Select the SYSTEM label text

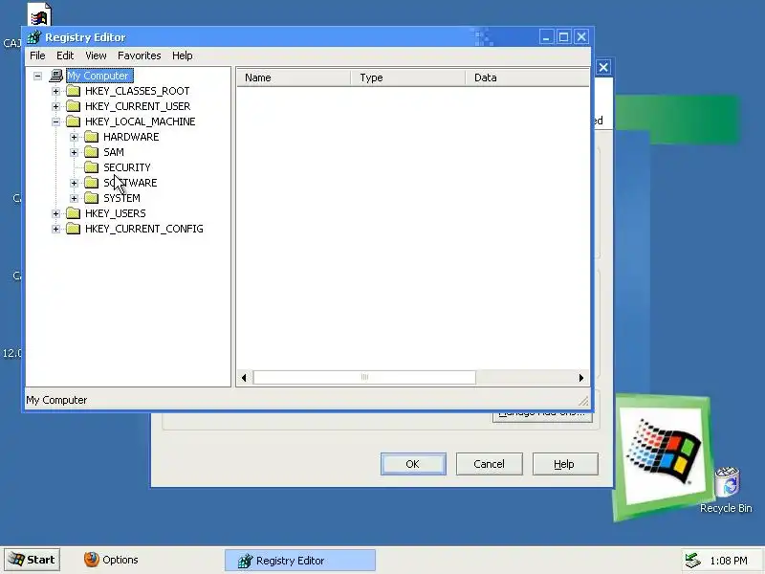coord(121,198)
